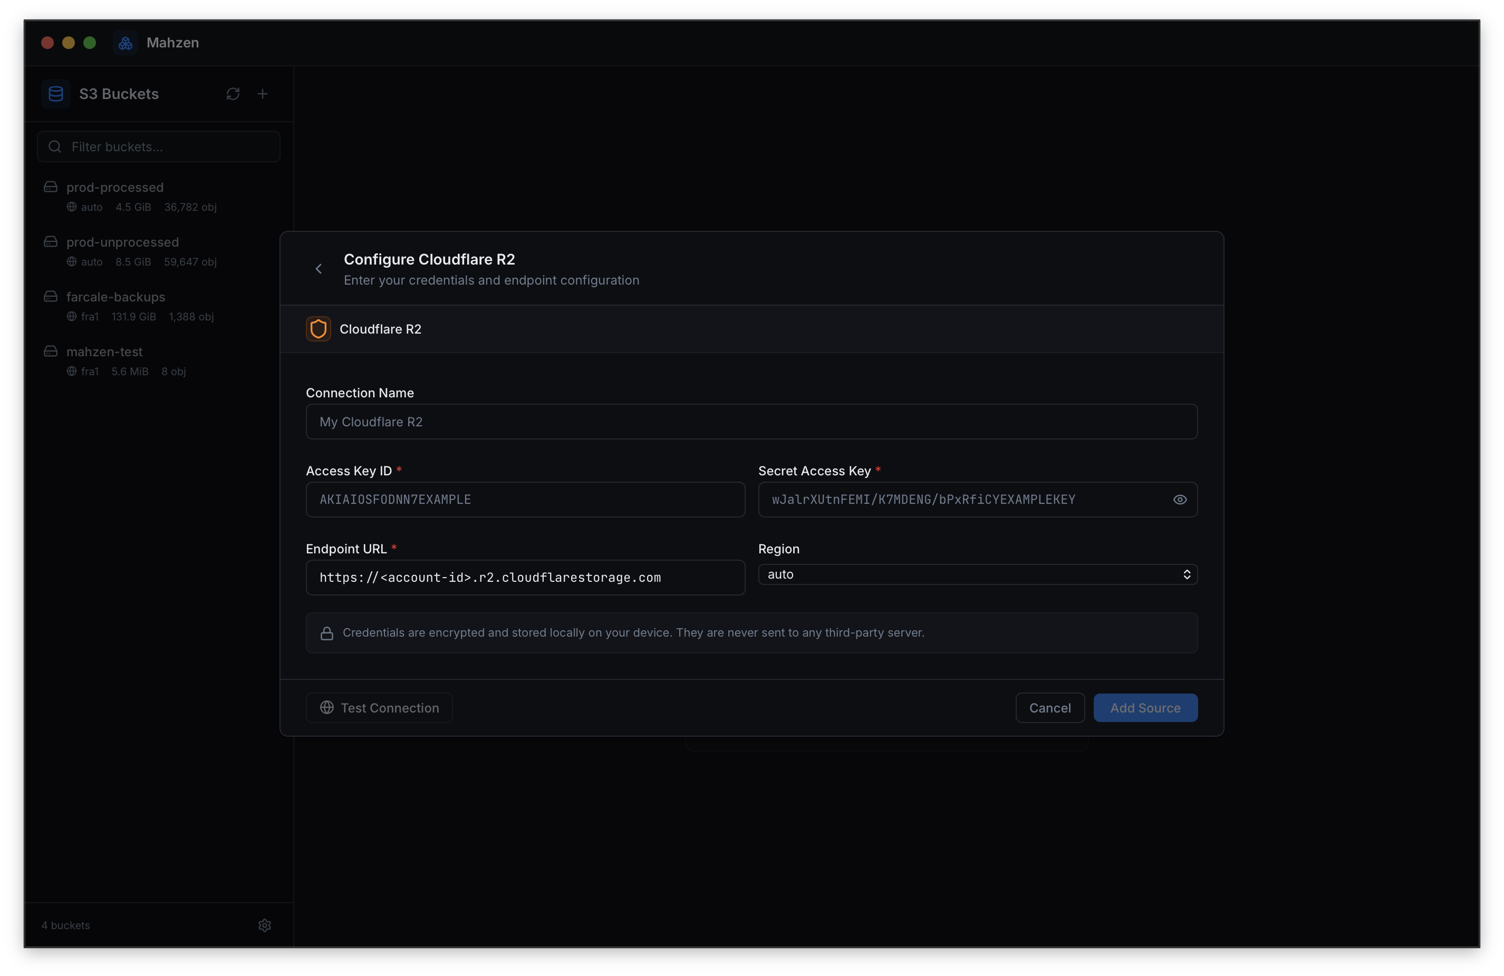Click the S3 Buckets database icon
Screen dimensions: 1504x976
(x=55, y=94)
